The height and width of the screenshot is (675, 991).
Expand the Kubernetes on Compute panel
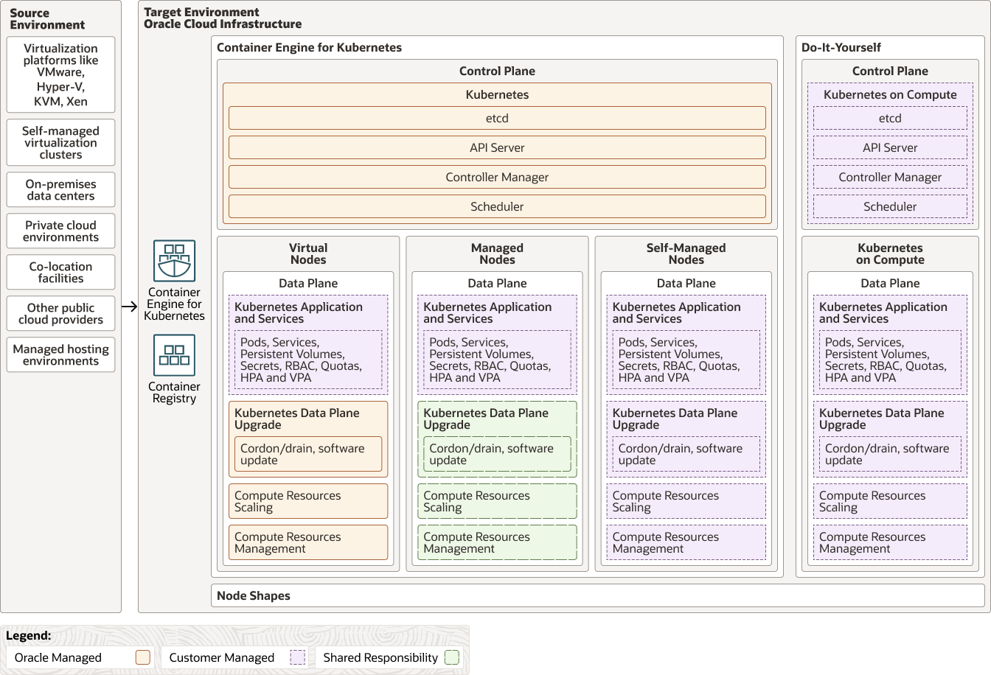890,253
